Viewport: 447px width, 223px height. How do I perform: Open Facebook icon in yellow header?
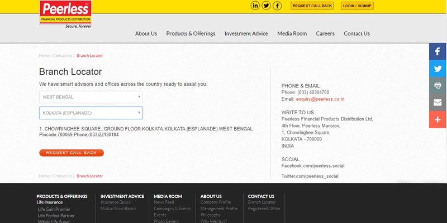coord(277,6)
